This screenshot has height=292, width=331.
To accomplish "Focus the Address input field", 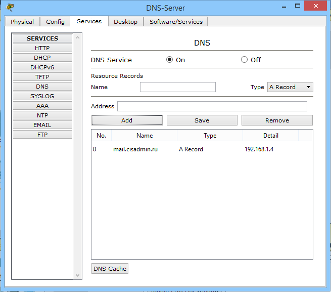I will pos(212,106).
